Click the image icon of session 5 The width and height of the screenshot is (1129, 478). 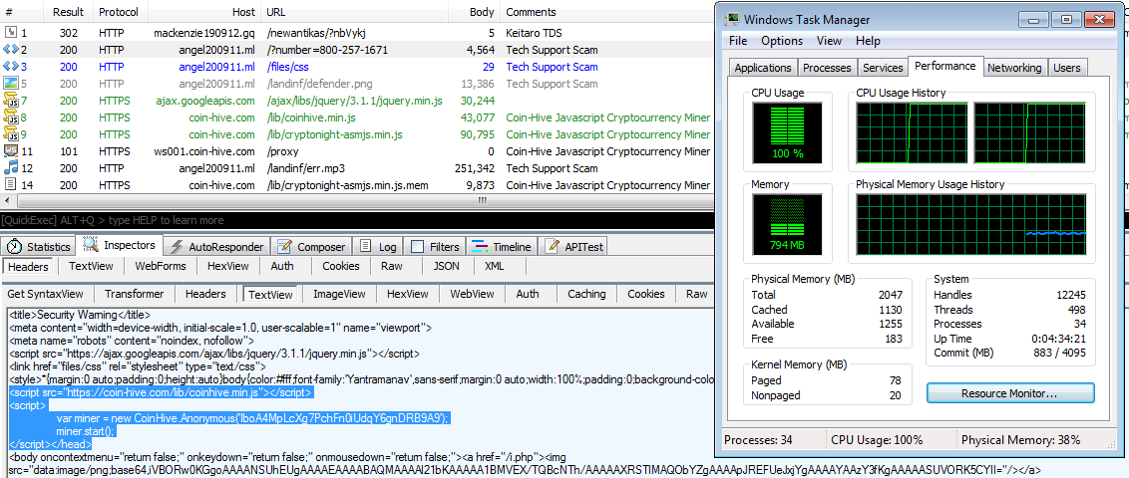point(11,84)
